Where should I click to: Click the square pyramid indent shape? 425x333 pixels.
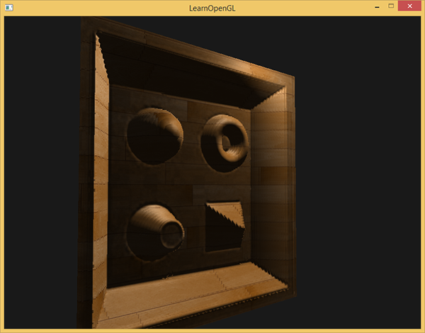[225, 227]
